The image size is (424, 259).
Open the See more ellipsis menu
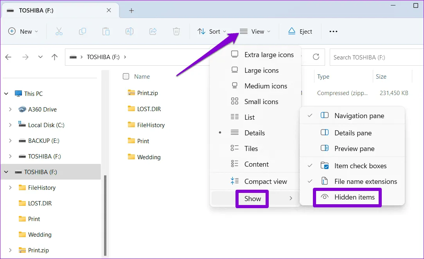click(x=333, y=31)
